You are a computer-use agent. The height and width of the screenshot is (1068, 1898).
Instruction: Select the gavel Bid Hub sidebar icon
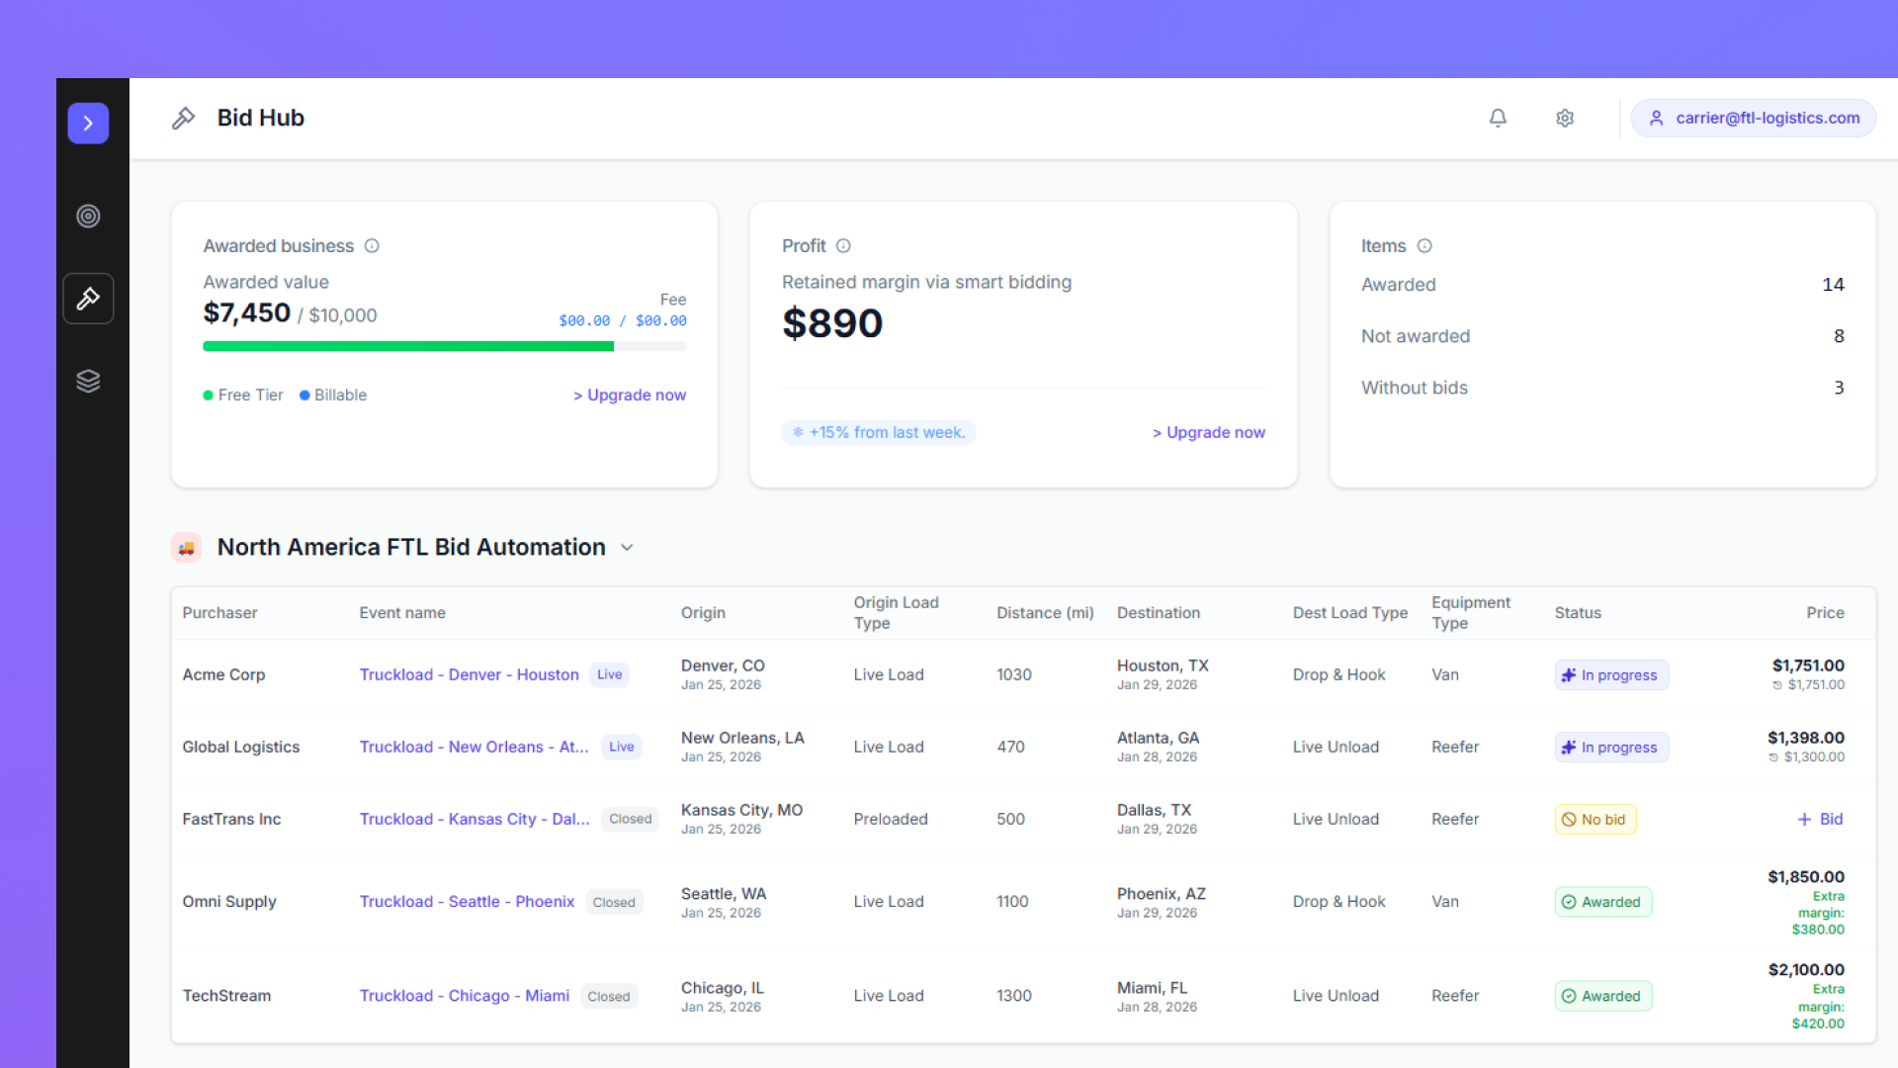tap(88, 299)
